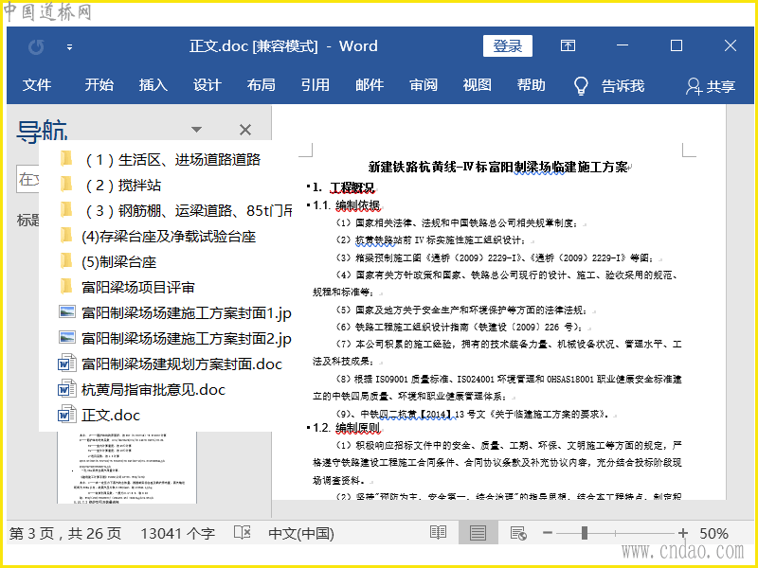Click the 50% zoom level button
Image resolution: width=758 pixels, height=568 pixels.
[713, 533]
